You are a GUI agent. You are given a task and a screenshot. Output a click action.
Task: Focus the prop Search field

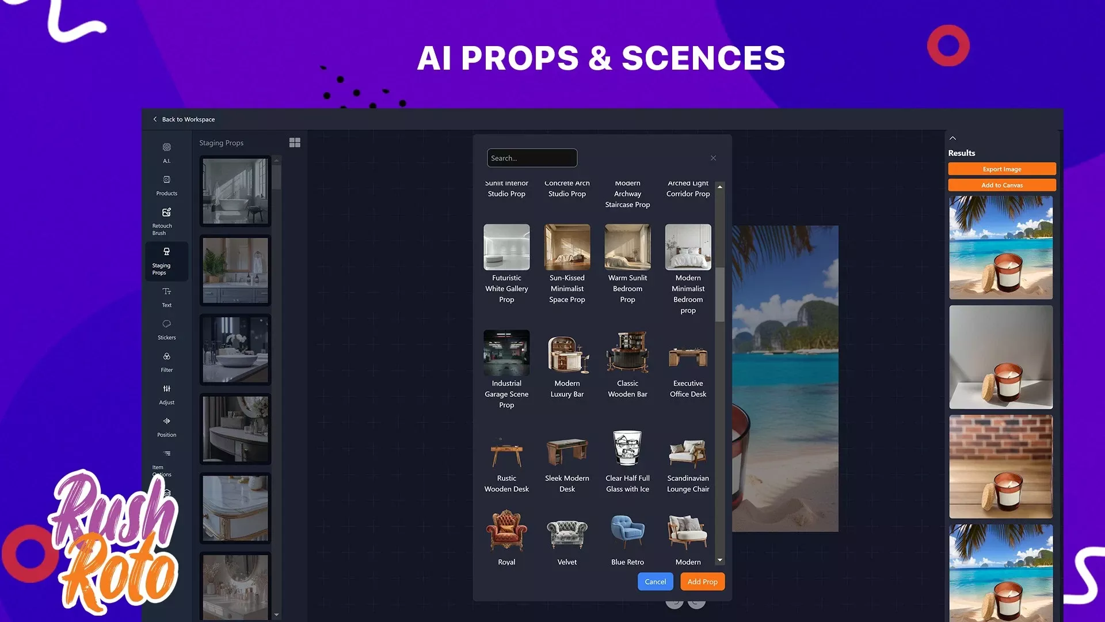point(531,158)
